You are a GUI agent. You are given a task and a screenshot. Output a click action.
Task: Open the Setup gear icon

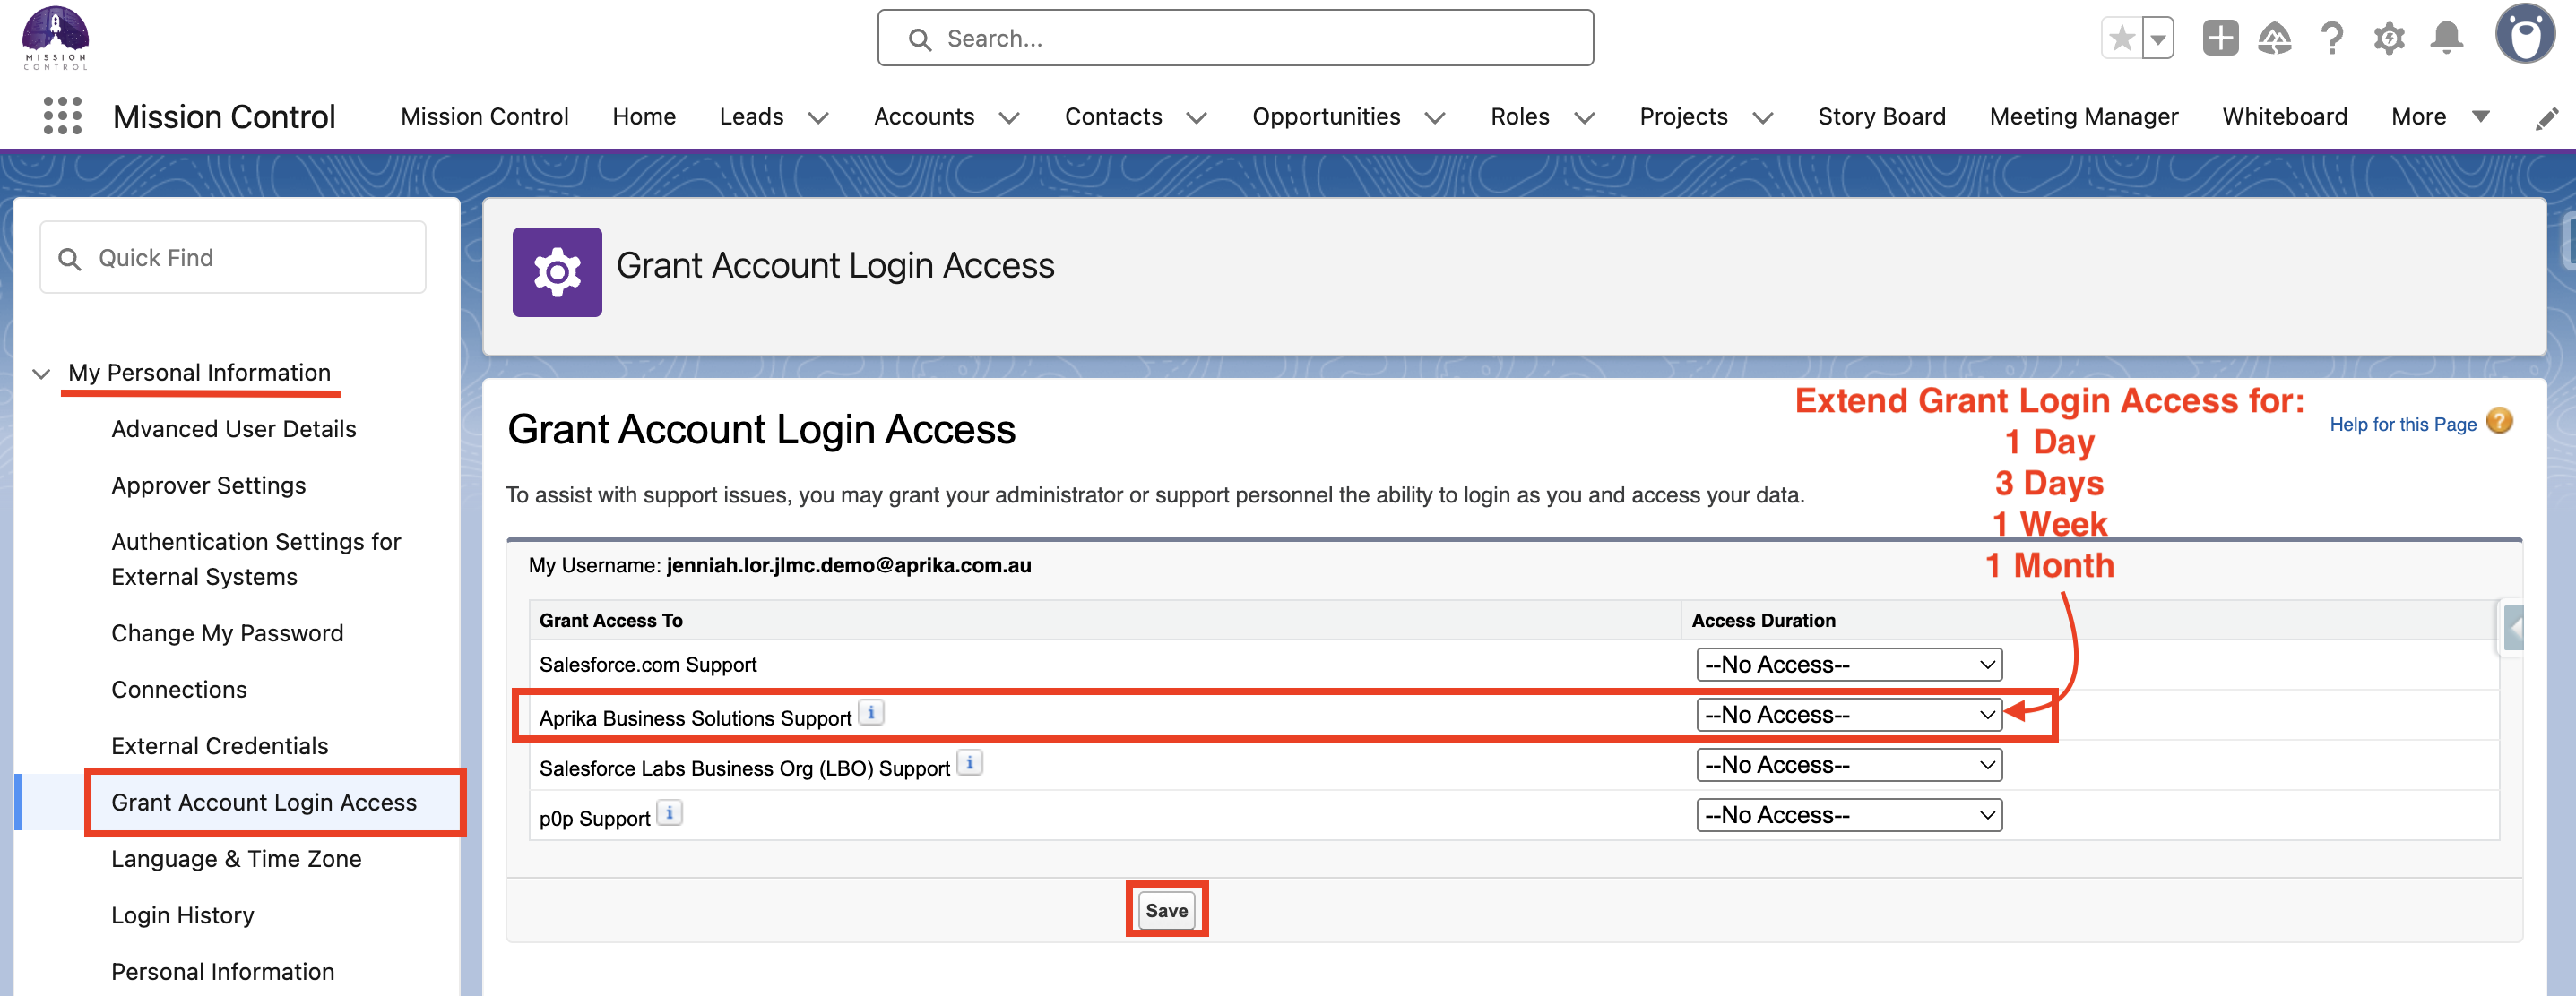pyautogui.click(x=2389, y=39)
